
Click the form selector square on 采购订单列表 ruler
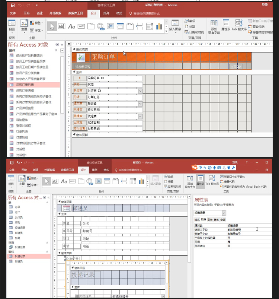[x=69, y=44]
